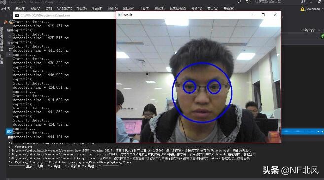Image resolution: width=324 pixels, height=180 pixels.
Task: Click the result window title icon
Action: pyautogui.click(x=120, y=15)
